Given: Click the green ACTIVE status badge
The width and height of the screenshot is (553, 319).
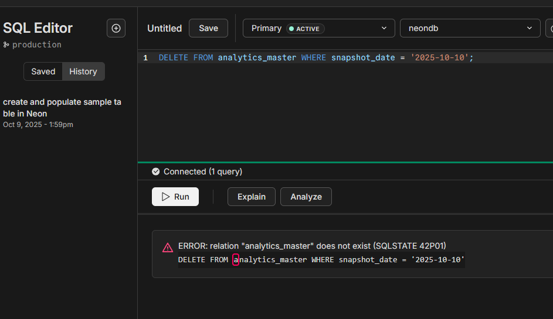Looking at the screenshot, I should coord(305,28).
